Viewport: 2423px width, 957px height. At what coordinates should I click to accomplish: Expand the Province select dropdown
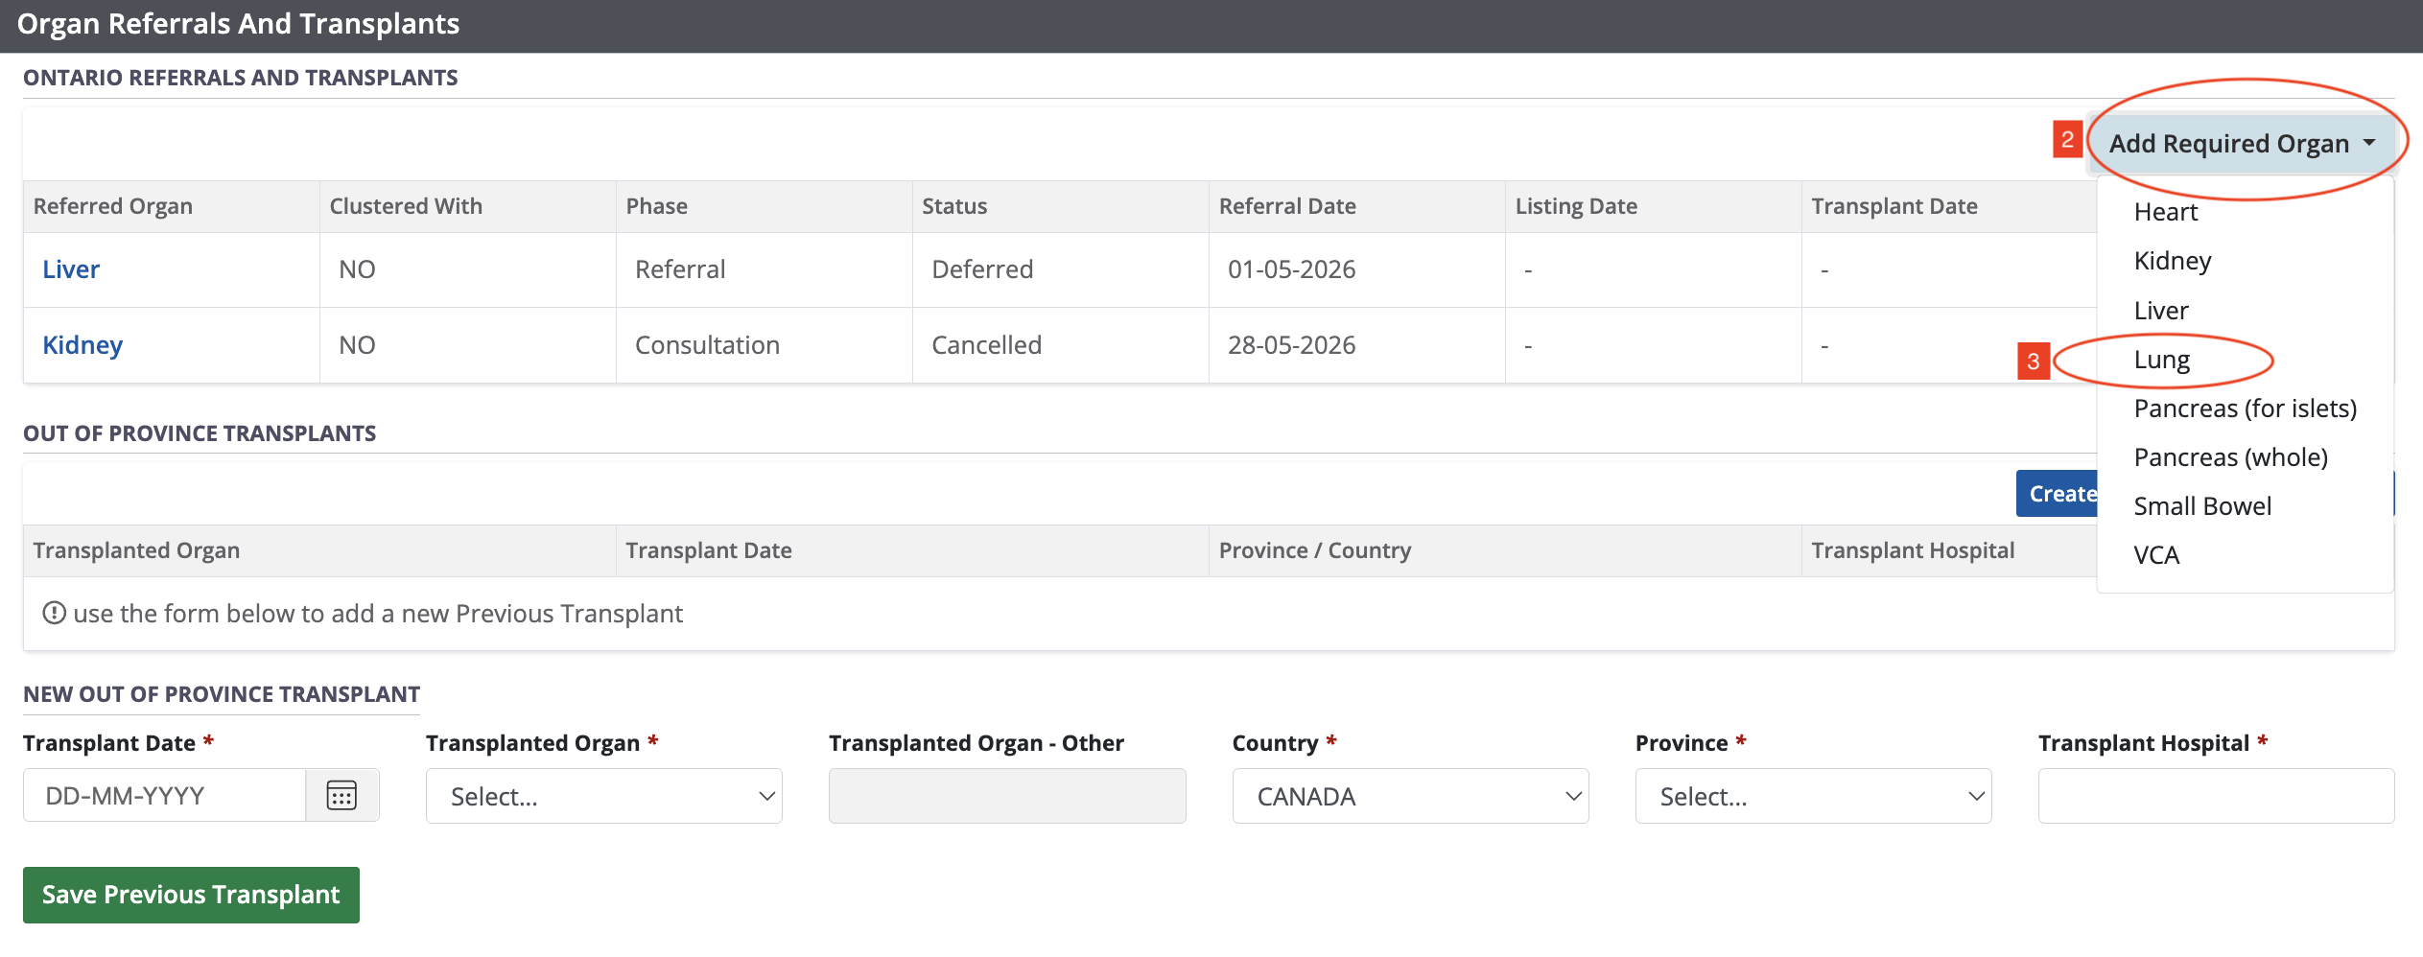pyautogui.click(x=1813, y=796)
